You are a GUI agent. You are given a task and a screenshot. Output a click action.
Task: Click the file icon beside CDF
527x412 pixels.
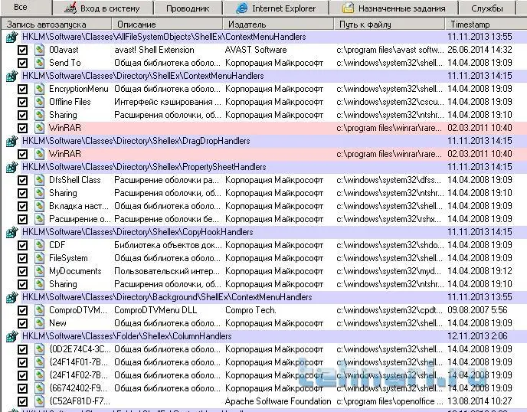tap(39, 245)
